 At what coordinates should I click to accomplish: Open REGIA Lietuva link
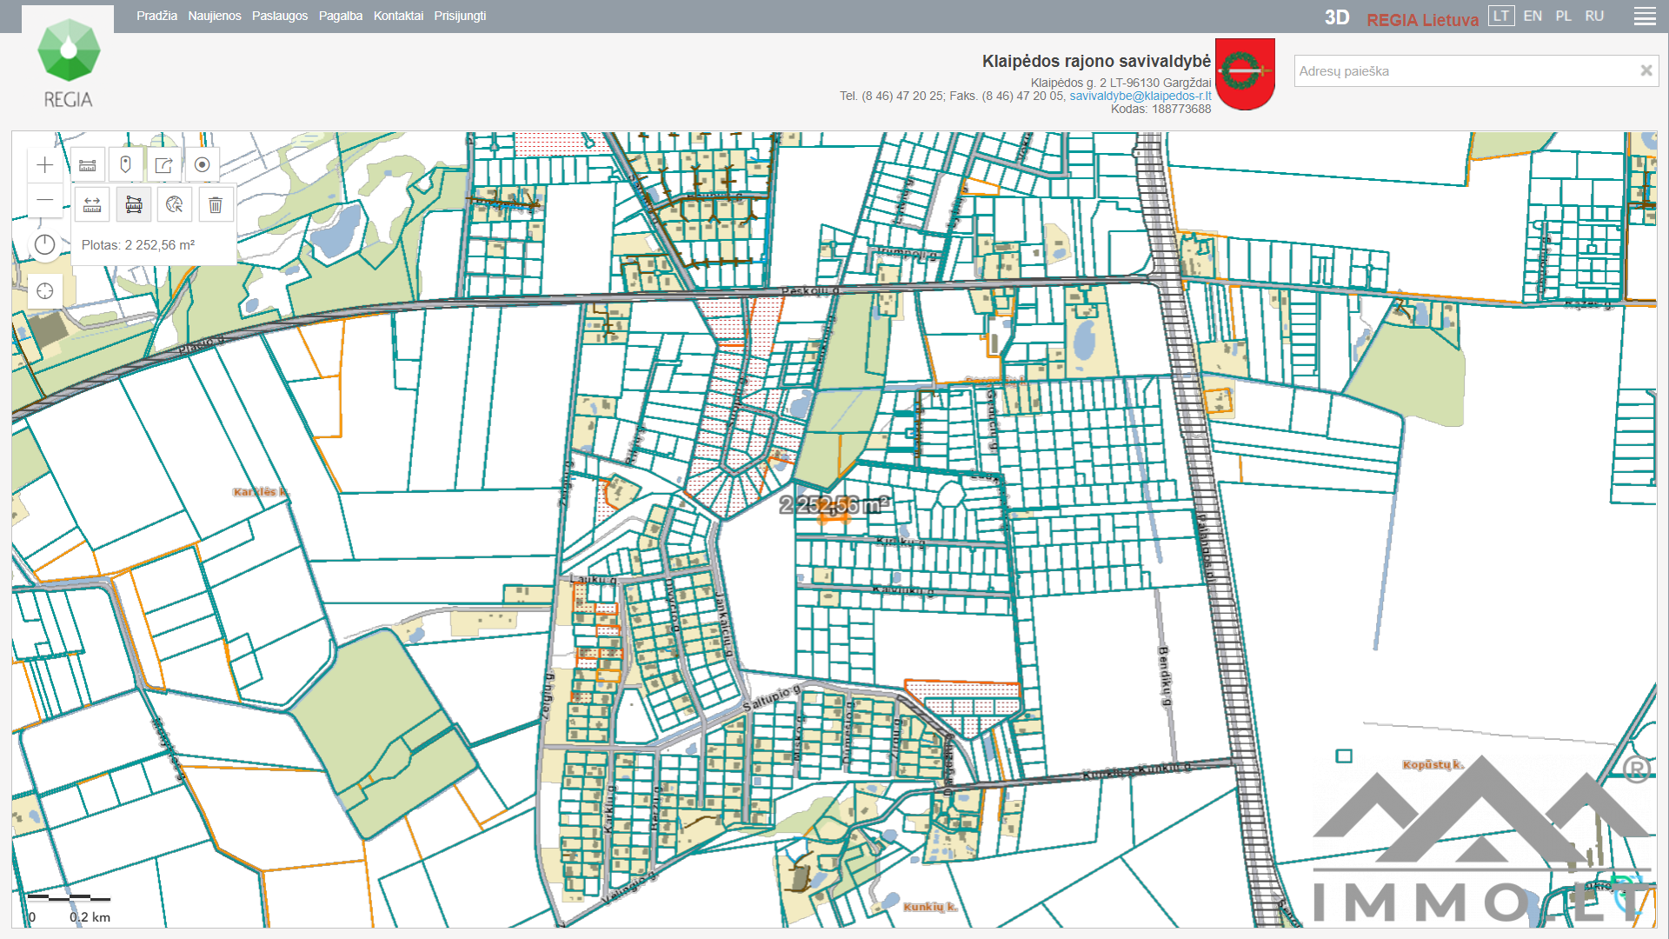point(1422,19)
